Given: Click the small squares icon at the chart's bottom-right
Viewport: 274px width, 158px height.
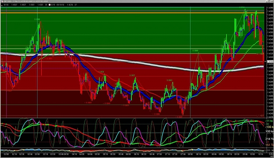Looking at the screenshot, I should (x=271, y=154).
